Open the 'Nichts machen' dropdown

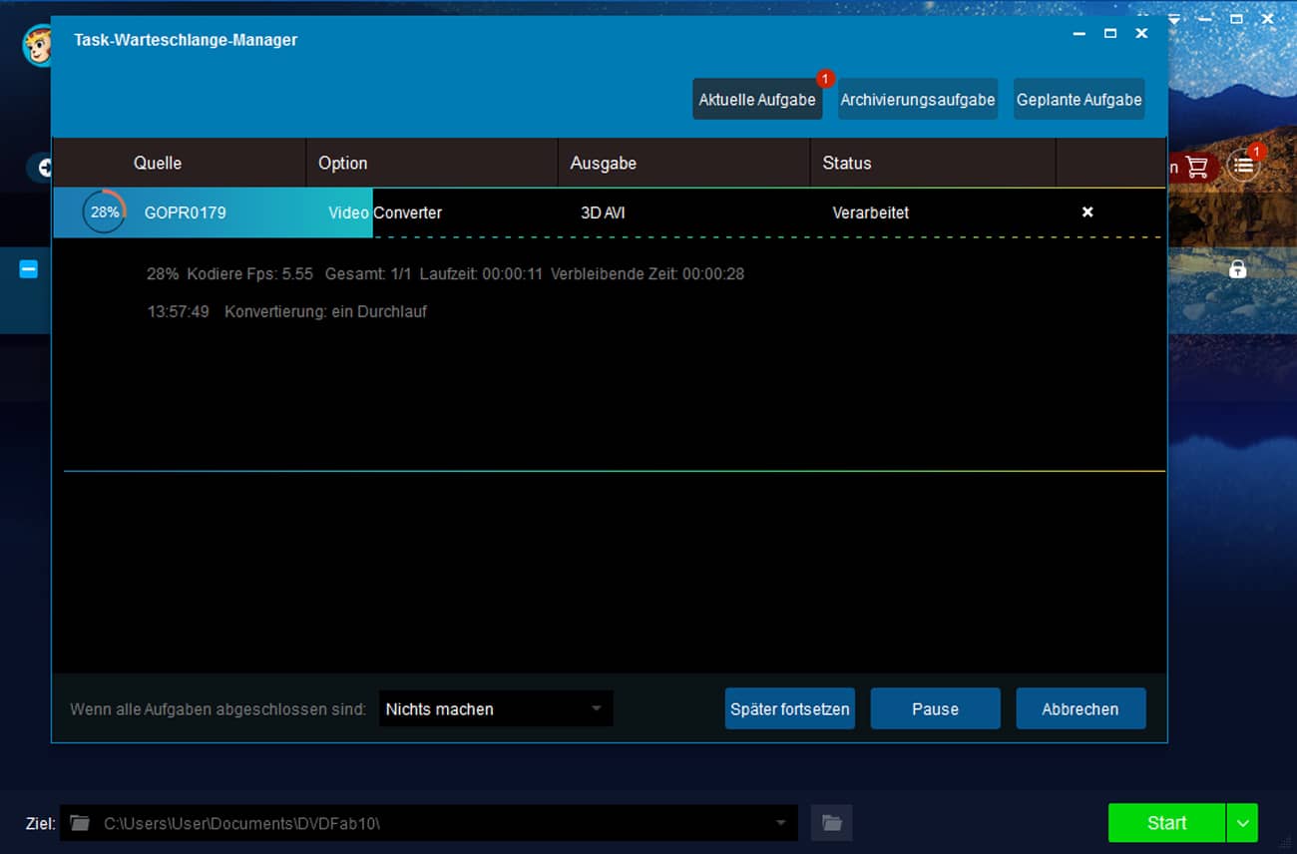point(496,709)
